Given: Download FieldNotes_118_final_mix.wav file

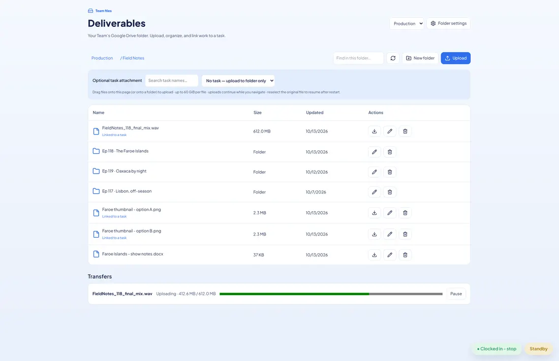Looking at the screenshot, I should [x=375, y=131].
